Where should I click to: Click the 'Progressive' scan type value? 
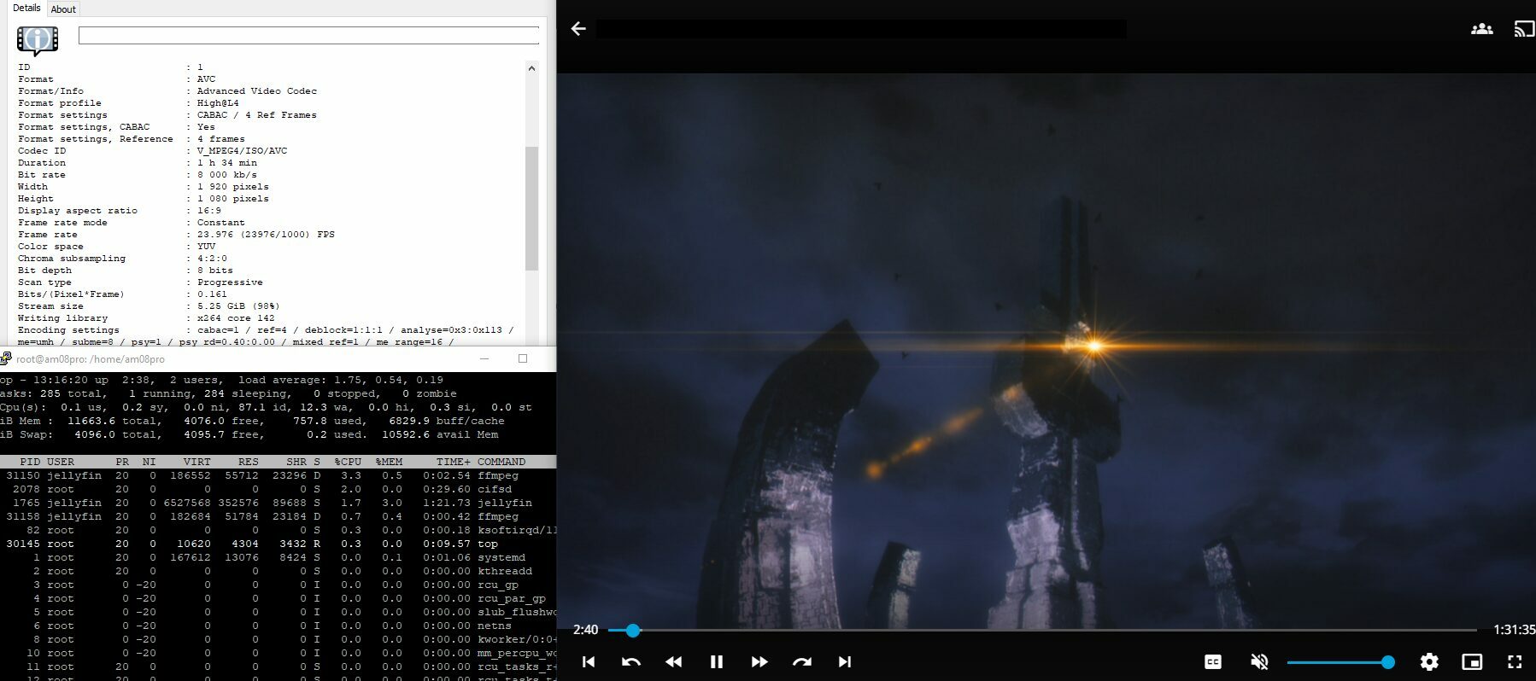pos(230,282)
